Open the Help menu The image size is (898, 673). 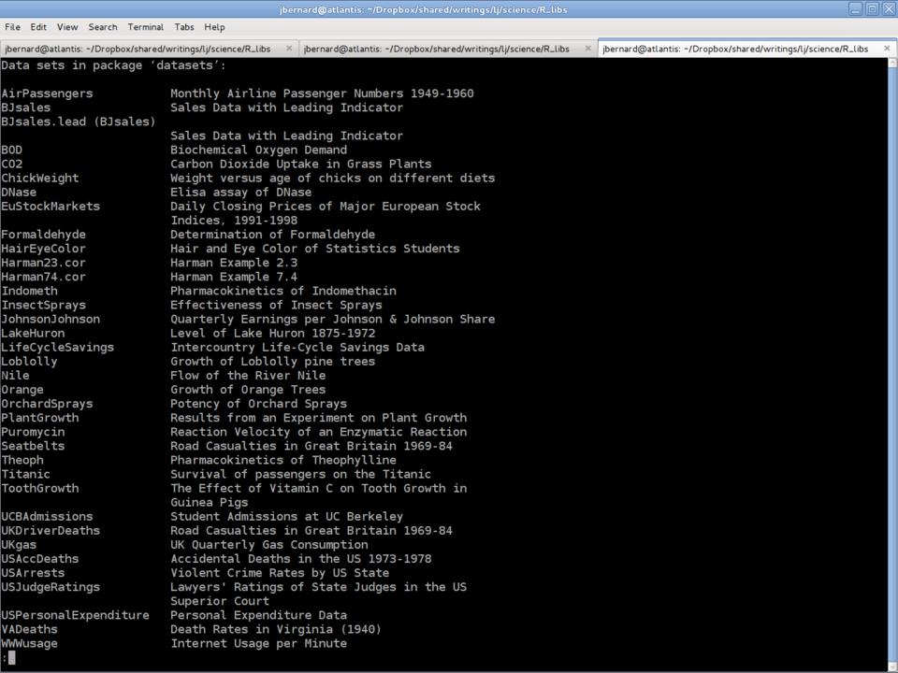pyautogui.click(x=214, y=27)
